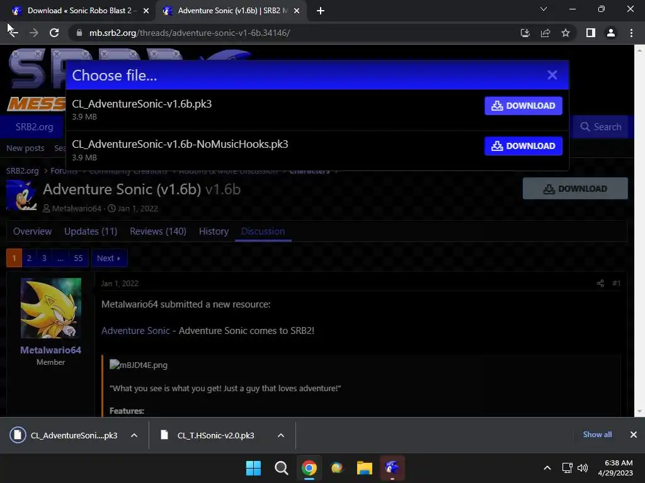Close the Download Sonic Robo Blast tab
The image size is (645, 483).
146,11
